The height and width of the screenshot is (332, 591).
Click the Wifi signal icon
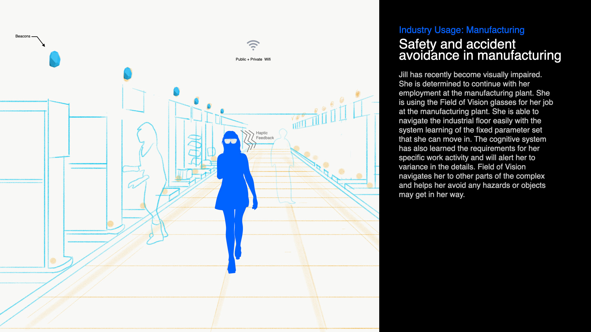[x=253, y=45]
